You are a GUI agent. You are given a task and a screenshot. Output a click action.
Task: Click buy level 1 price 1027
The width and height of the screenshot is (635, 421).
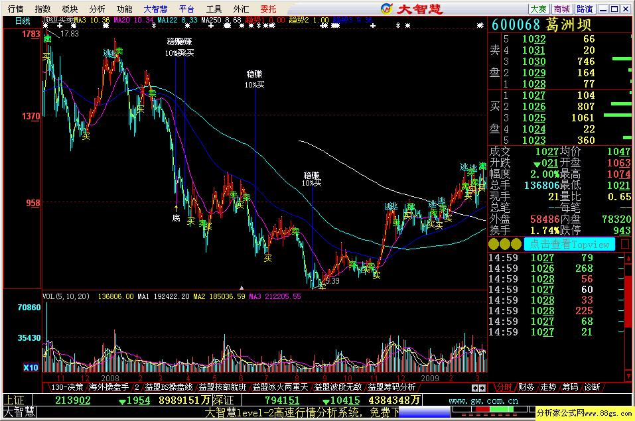point(533,95)
